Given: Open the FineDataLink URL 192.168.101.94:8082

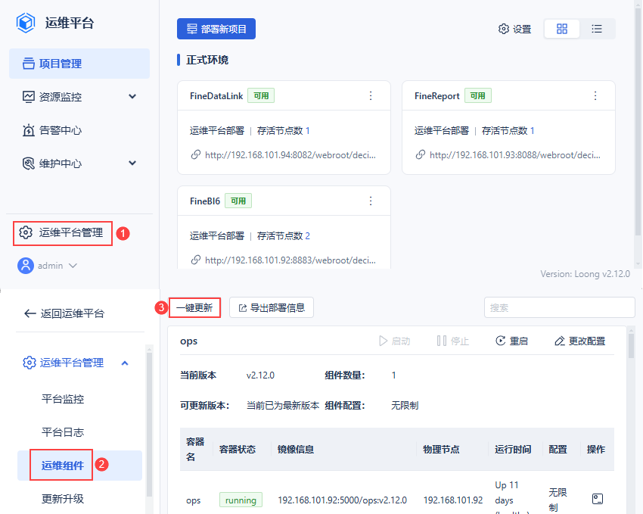Looking at the screenshot, I should pos(290,155).
